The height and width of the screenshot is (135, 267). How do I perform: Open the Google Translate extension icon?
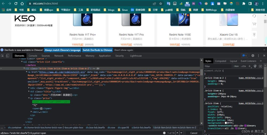tap(168, 3)
